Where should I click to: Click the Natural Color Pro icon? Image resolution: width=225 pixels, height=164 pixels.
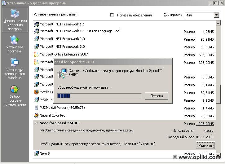[x=36, y=115]
